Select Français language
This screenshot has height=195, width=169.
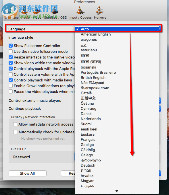point(117,139)
